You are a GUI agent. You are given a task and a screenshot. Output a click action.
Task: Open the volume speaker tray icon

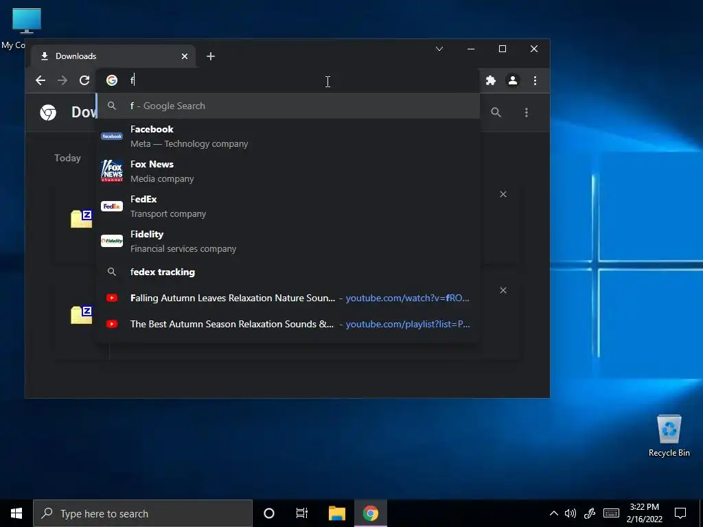[571, 513]
